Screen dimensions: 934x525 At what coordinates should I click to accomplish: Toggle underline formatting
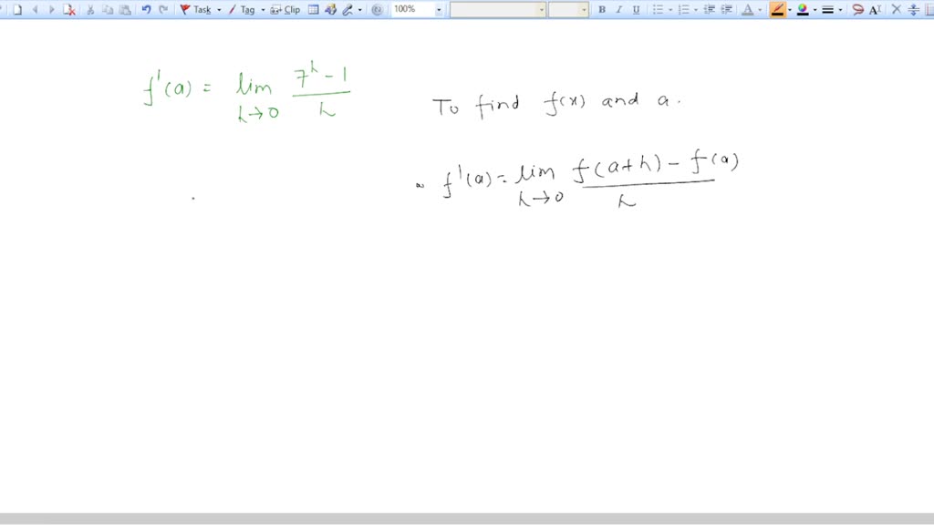click(638, 9)
